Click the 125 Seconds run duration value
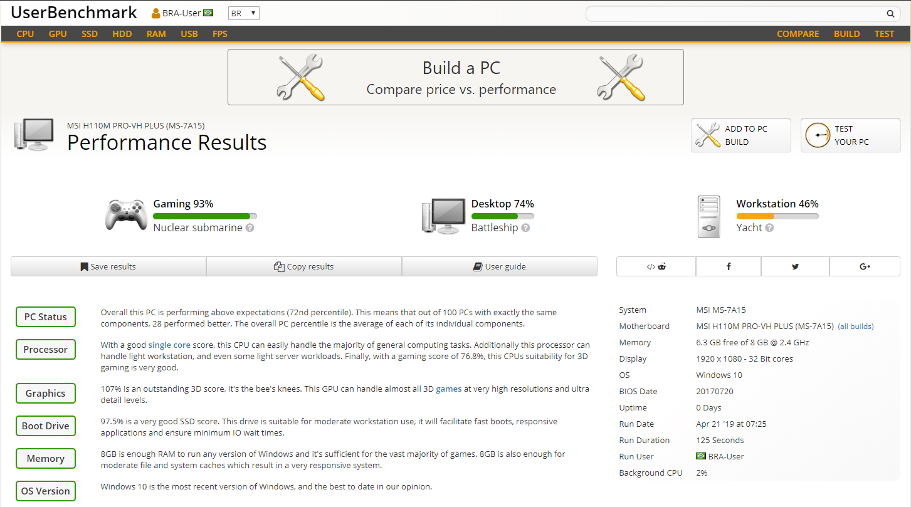 point(720,441)
